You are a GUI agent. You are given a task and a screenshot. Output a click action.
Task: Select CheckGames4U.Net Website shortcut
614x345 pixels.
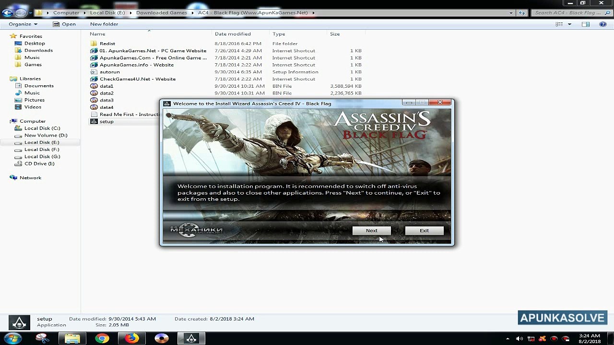[x=137, y=79]
